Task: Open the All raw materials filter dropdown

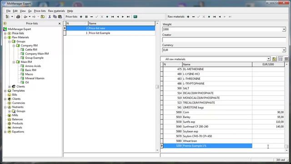Action: coord(269,59)
